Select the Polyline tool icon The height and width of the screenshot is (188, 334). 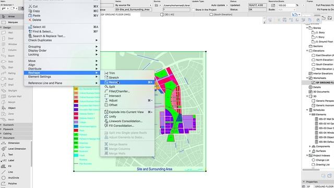point(4,183)
